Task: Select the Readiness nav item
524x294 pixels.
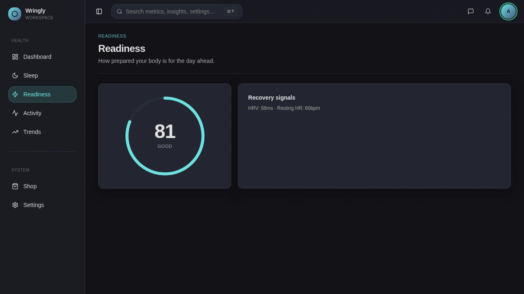Action: (37, 94)
